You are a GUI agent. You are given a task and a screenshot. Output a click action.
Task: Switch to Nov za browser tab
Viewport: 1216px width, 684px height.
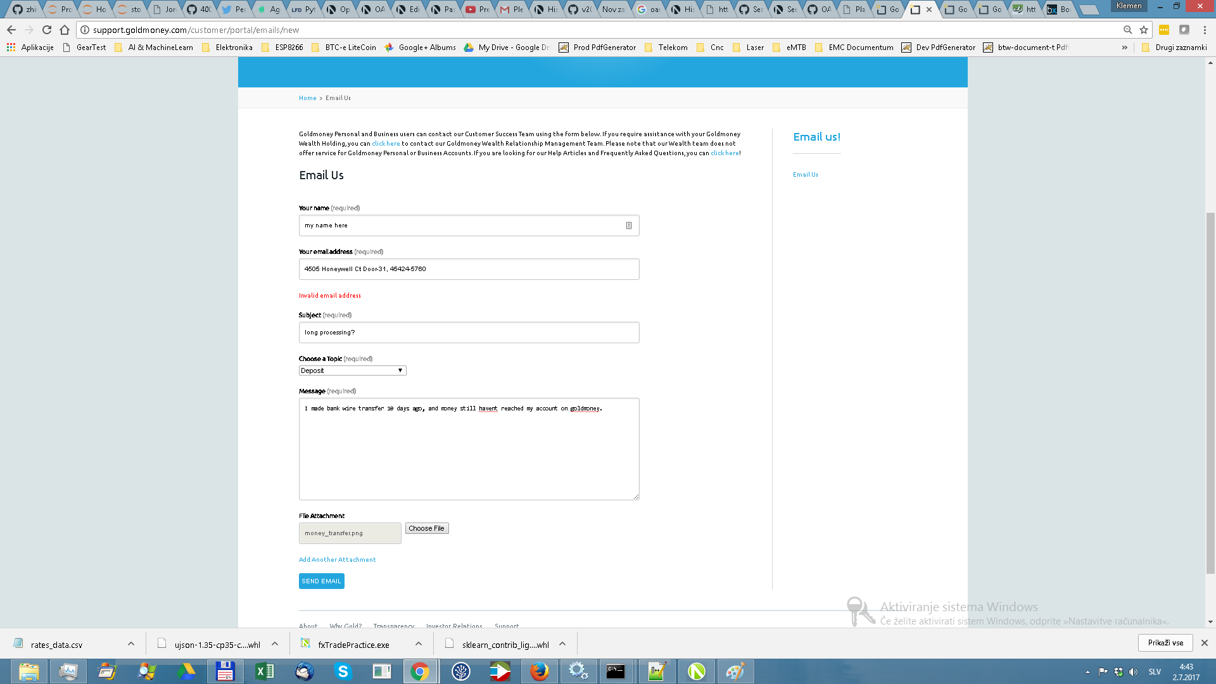(613, 9)
